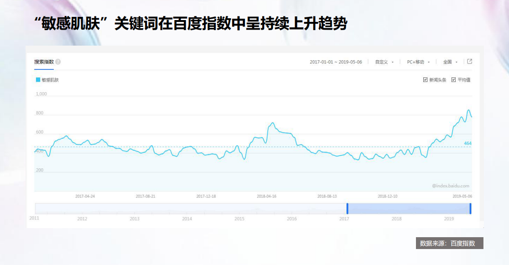Click the average value label 464
Screen dimensions: 509x265
click(468, 143)
